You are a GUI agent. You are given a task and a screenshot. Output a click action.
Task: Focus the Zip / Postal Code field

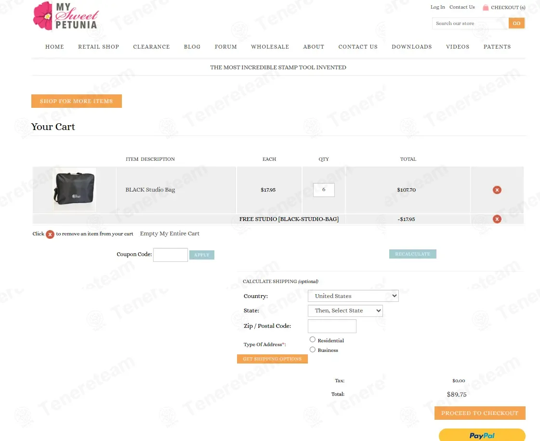[x=331, y=326]
